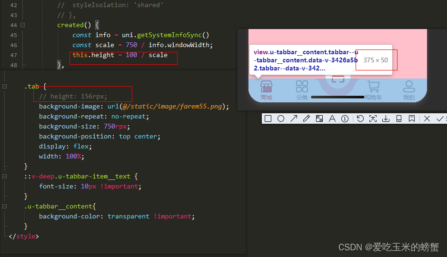Collapse the created() function fold marker
447x257 pixels.
point(22,25)
